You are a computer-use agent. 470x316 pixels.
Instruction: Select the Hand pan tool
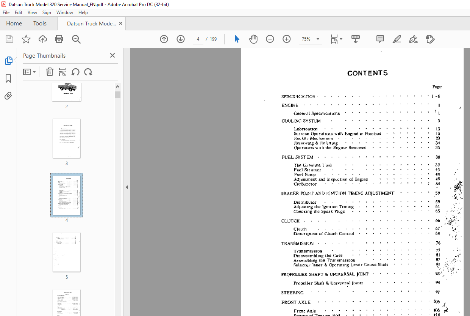(253, 39)
